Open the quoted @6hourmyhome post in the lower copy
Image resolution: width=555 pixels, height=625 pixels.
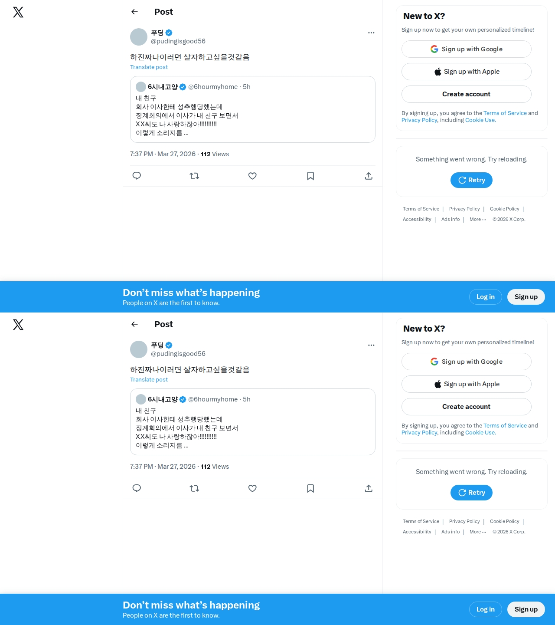pos(253,422)
